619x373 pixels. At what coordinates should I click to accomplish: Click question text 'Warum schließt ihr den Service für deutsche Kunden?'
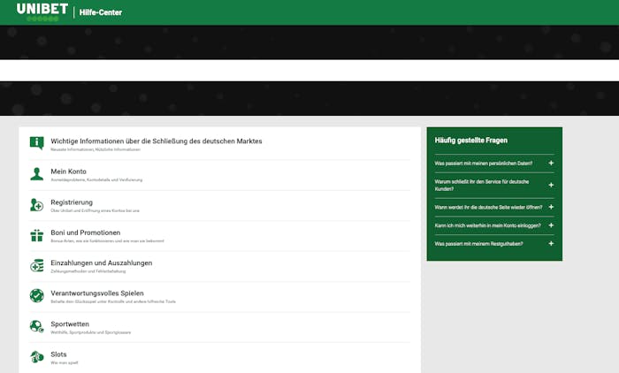tap(482, 185)
